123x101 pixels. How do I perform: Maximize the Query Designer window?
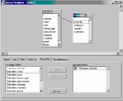point(116,3)
